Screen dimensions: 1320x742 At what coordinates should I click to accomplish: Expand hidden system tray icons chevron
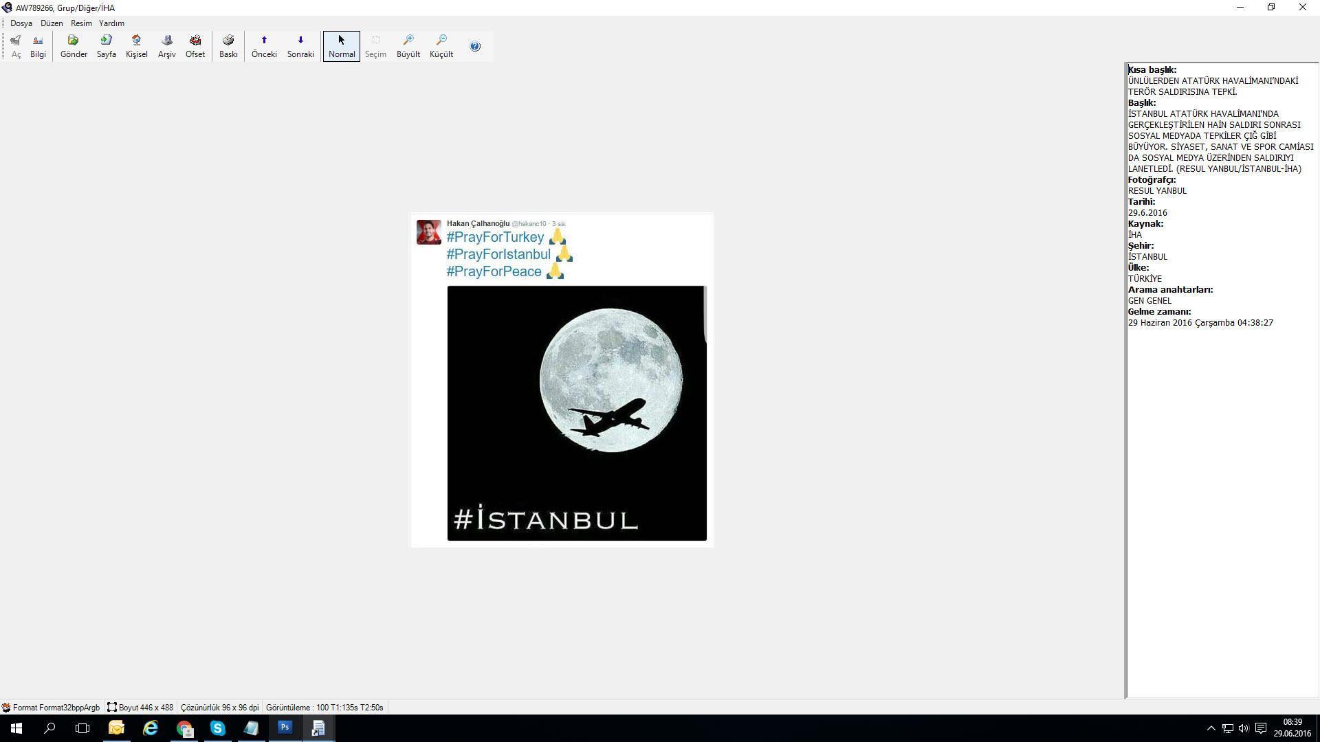1211,728
